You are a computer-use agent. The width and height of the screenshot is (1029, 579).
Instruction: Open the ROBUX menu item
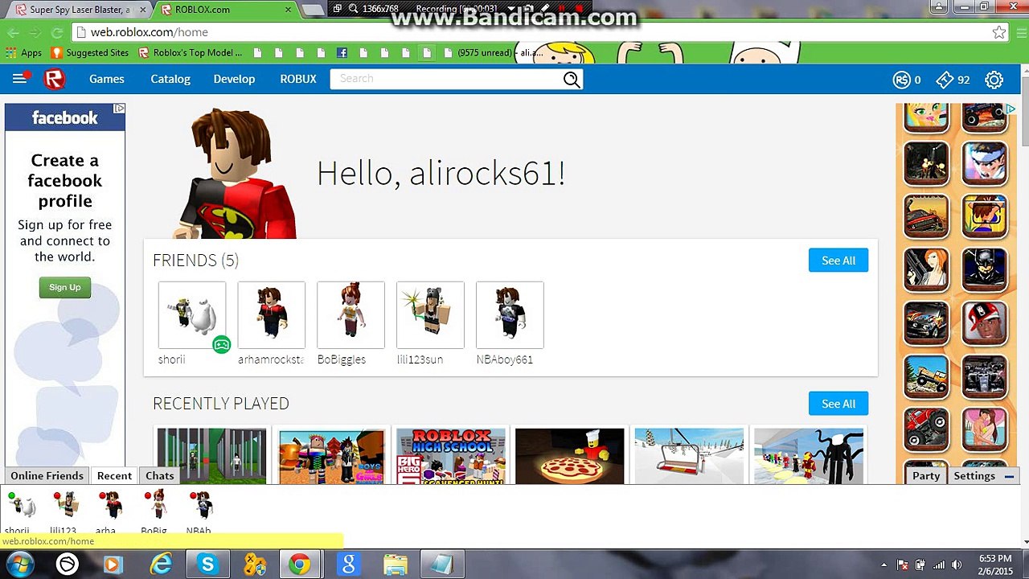[x=298, y=79]
